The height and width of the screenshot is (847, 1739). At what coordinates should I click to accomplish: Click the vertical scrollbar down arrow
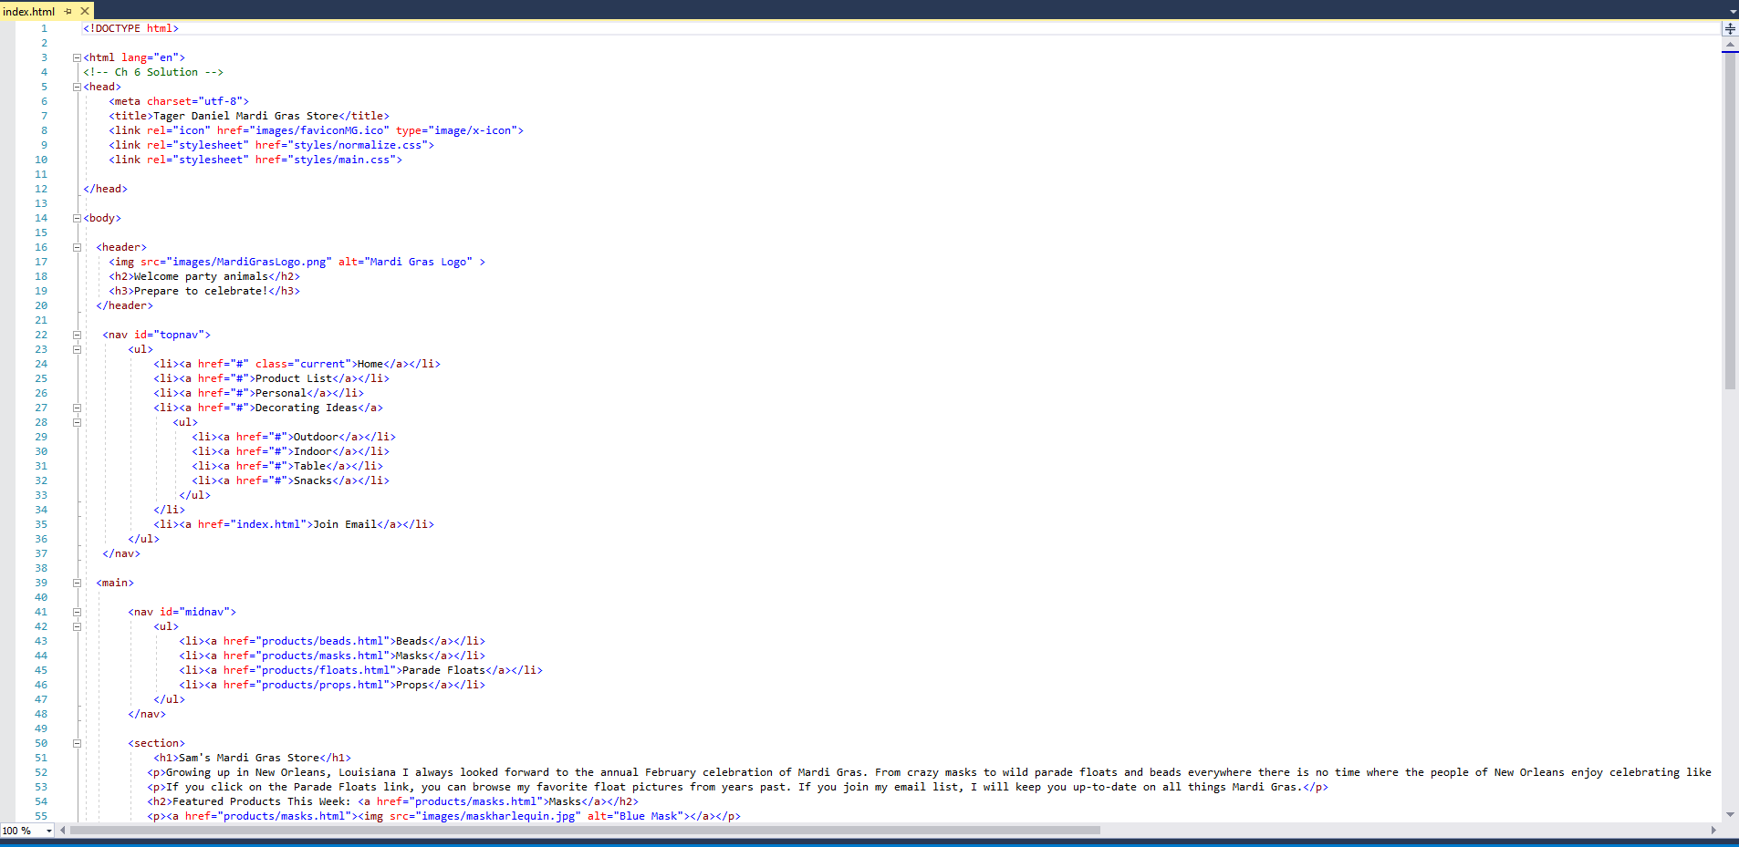pyautogui.click(x=1730, y=814)
